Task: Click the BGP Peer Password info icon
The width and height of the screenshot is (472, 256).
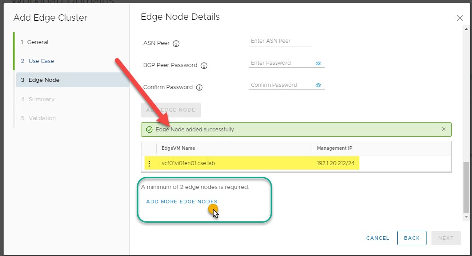Action: (204, 66)
